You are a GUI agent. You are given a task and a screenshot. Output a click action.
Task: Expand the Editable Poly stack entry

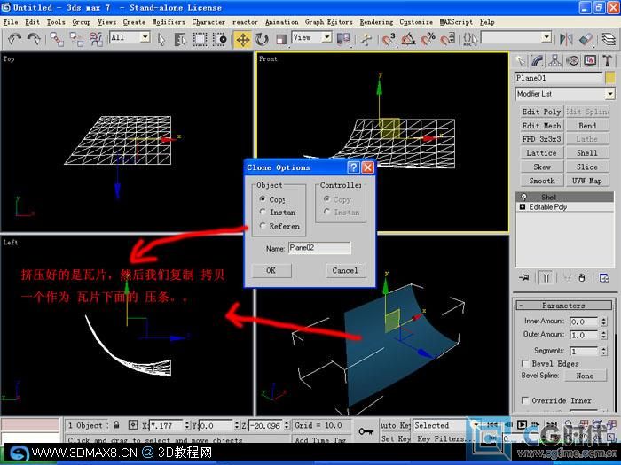tap(523, 206)
